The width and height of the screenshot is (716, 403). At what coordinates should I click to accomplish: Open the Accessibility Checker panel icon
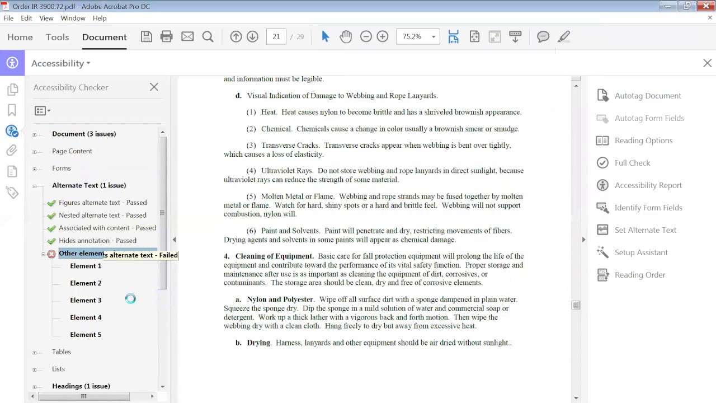tap(12, 131)
